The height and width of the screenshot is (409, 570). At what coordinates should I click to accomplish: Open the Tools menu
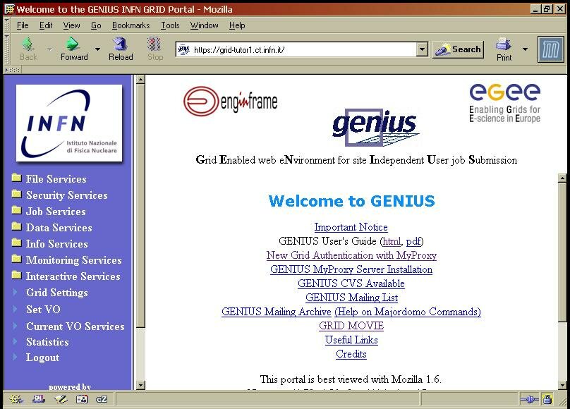(170, 25)
